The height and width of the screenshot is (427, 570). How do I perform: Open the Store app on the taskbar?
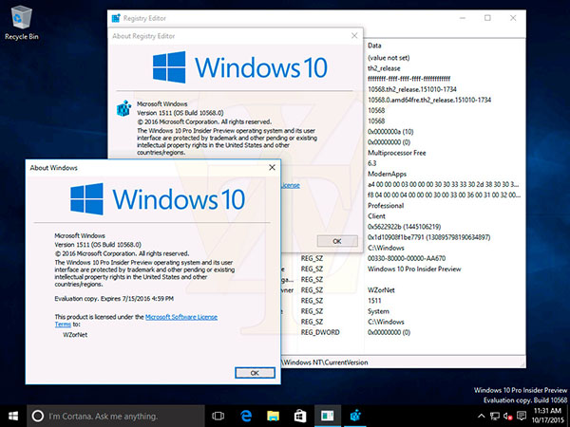pyautogui.click(x=299, y=416)
